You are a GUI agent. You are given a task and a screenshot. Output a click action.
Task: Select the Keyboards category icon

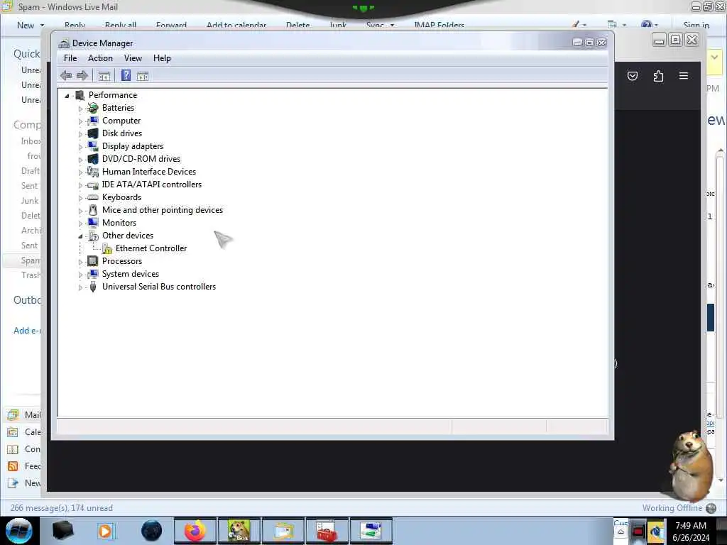point(93,197)
